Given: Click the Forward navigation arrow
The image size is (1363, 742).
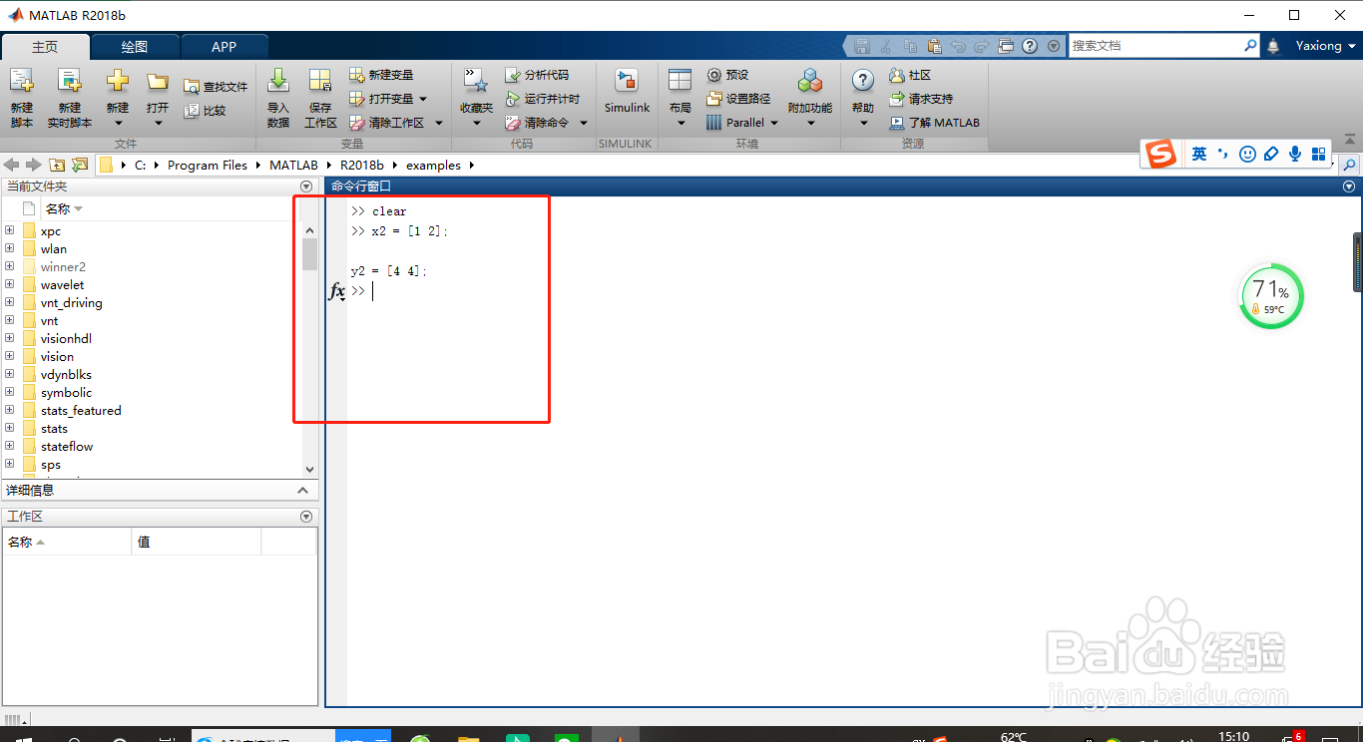Looking at the screenshot, I should [34, 165].
